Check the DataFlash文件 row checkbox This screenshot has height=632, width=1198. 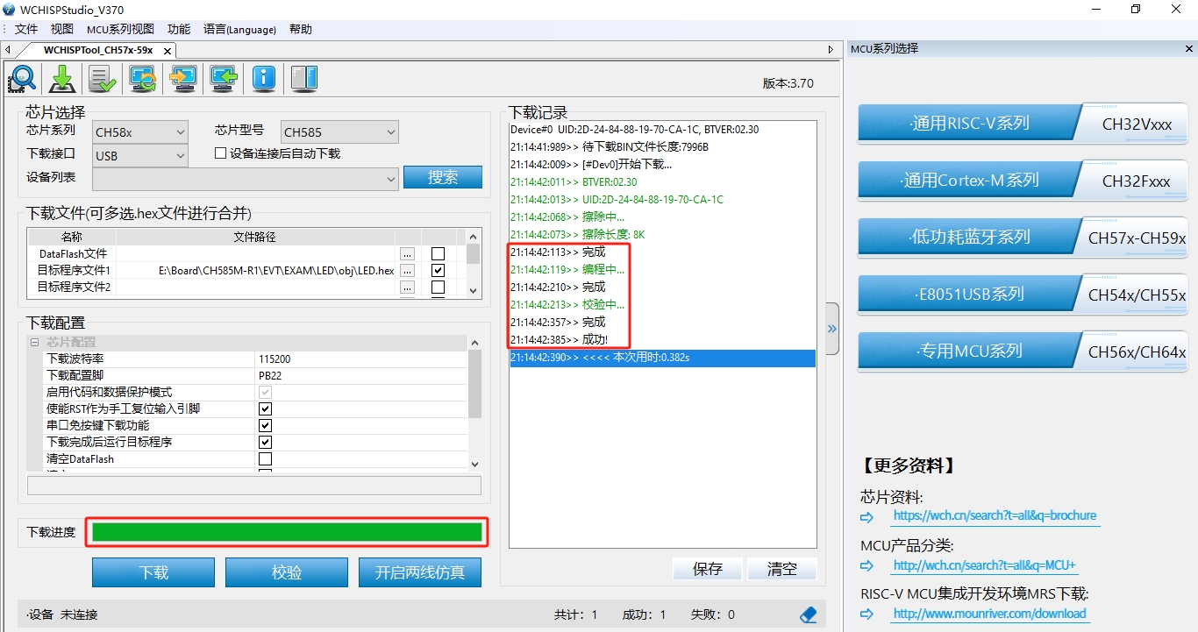[x=438, y=254]
